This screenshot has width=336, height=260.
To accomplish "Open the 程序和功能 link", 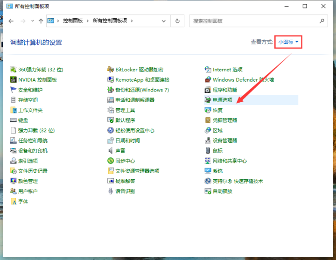I will click(x=225, y=90).
